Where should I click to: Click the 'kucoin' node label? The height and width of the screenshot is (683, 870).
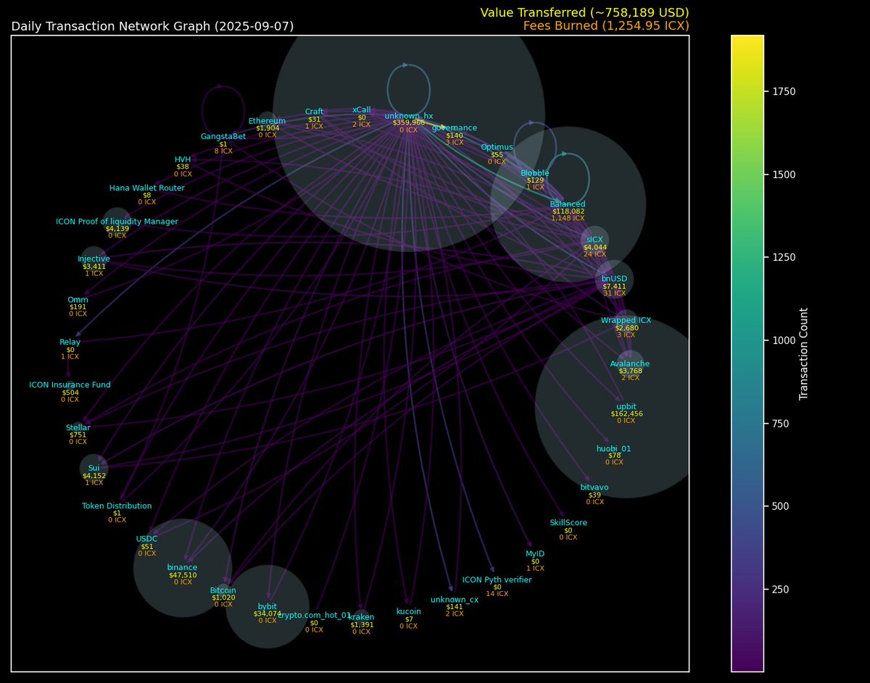(408, 611)
